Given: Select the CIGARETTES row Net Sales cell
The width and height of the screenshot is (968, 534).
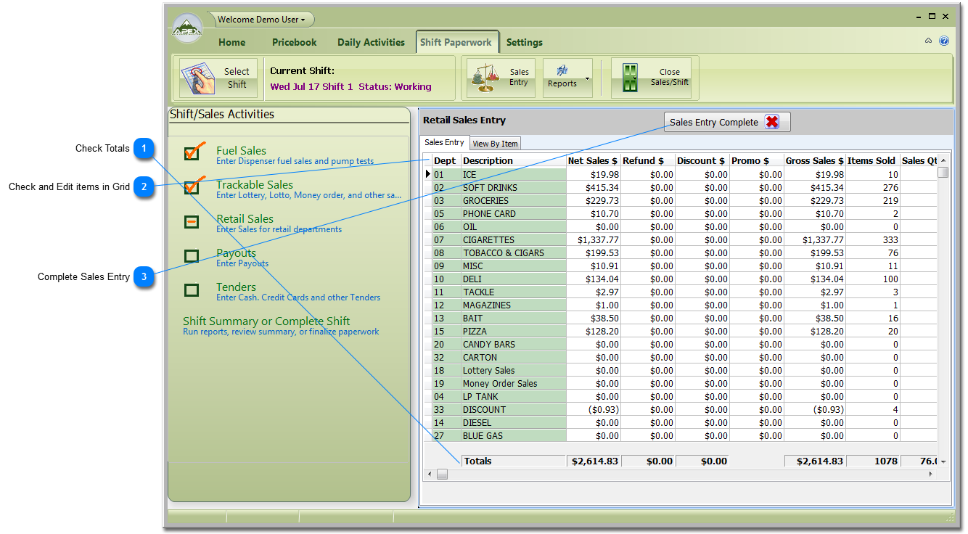Looking at the screenshot, I should click(x=593, y=240).
